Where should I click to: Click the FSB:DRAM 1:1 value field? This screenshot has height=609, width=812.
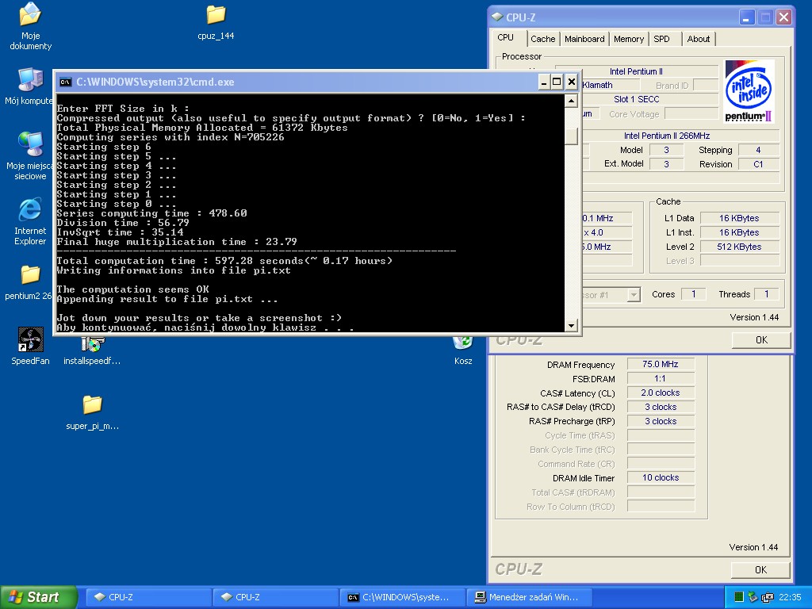[661, 378]
